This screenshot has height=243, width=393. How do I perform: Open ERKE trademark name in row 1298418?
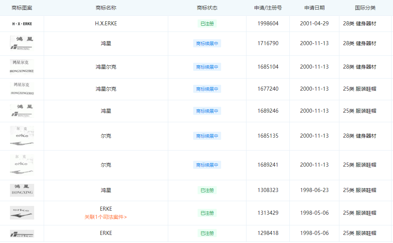pos(106,233)
